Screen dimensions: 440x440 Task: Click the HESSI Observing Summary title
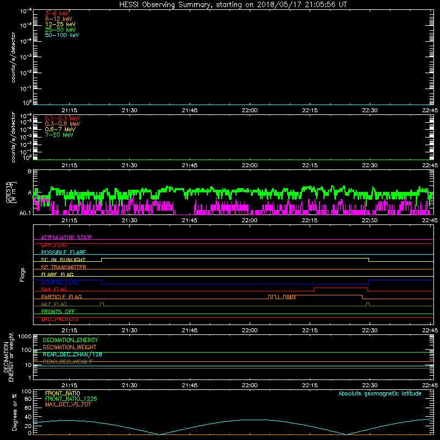coord(233,5)
